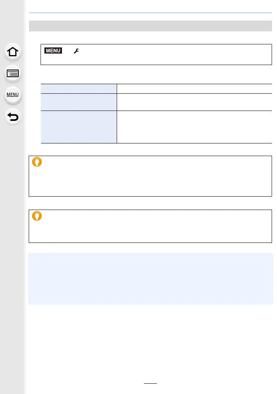Screen dimensions: 277x394
Task: Click the return back arrow icon
Action: (x=13, y=117)
